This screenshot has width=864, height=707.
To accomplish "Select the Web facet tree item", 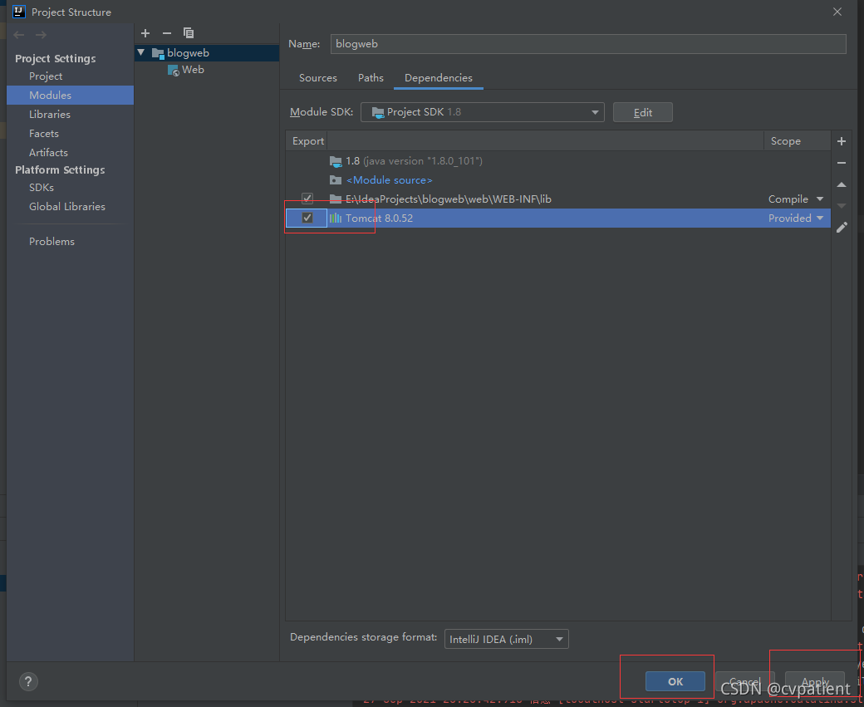I will point(193,70).
